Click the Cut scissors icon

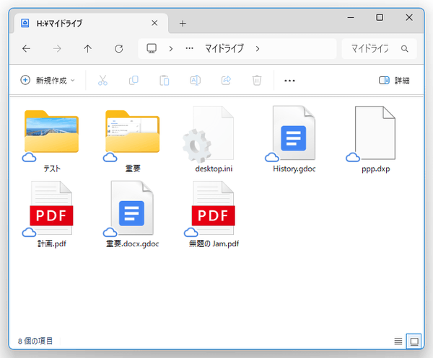[102, 81]
